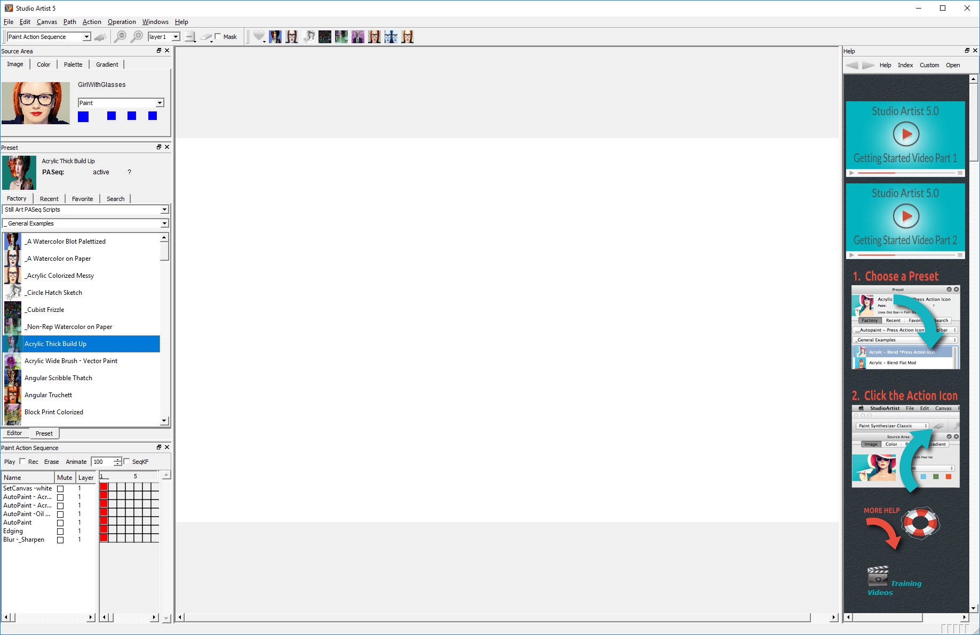Open the Paint dropdown in Source Area

click(x=121, y=103)
